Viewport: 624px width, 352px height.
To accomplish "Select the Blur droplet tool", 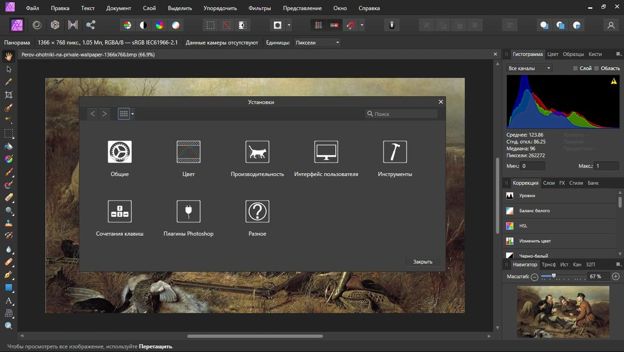I will coord(8,249).
